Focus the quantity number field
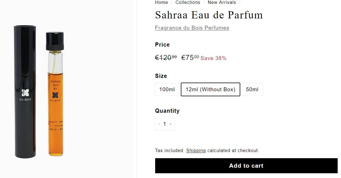The width and height of the screenshot is (341, 178). pos(165,124)
